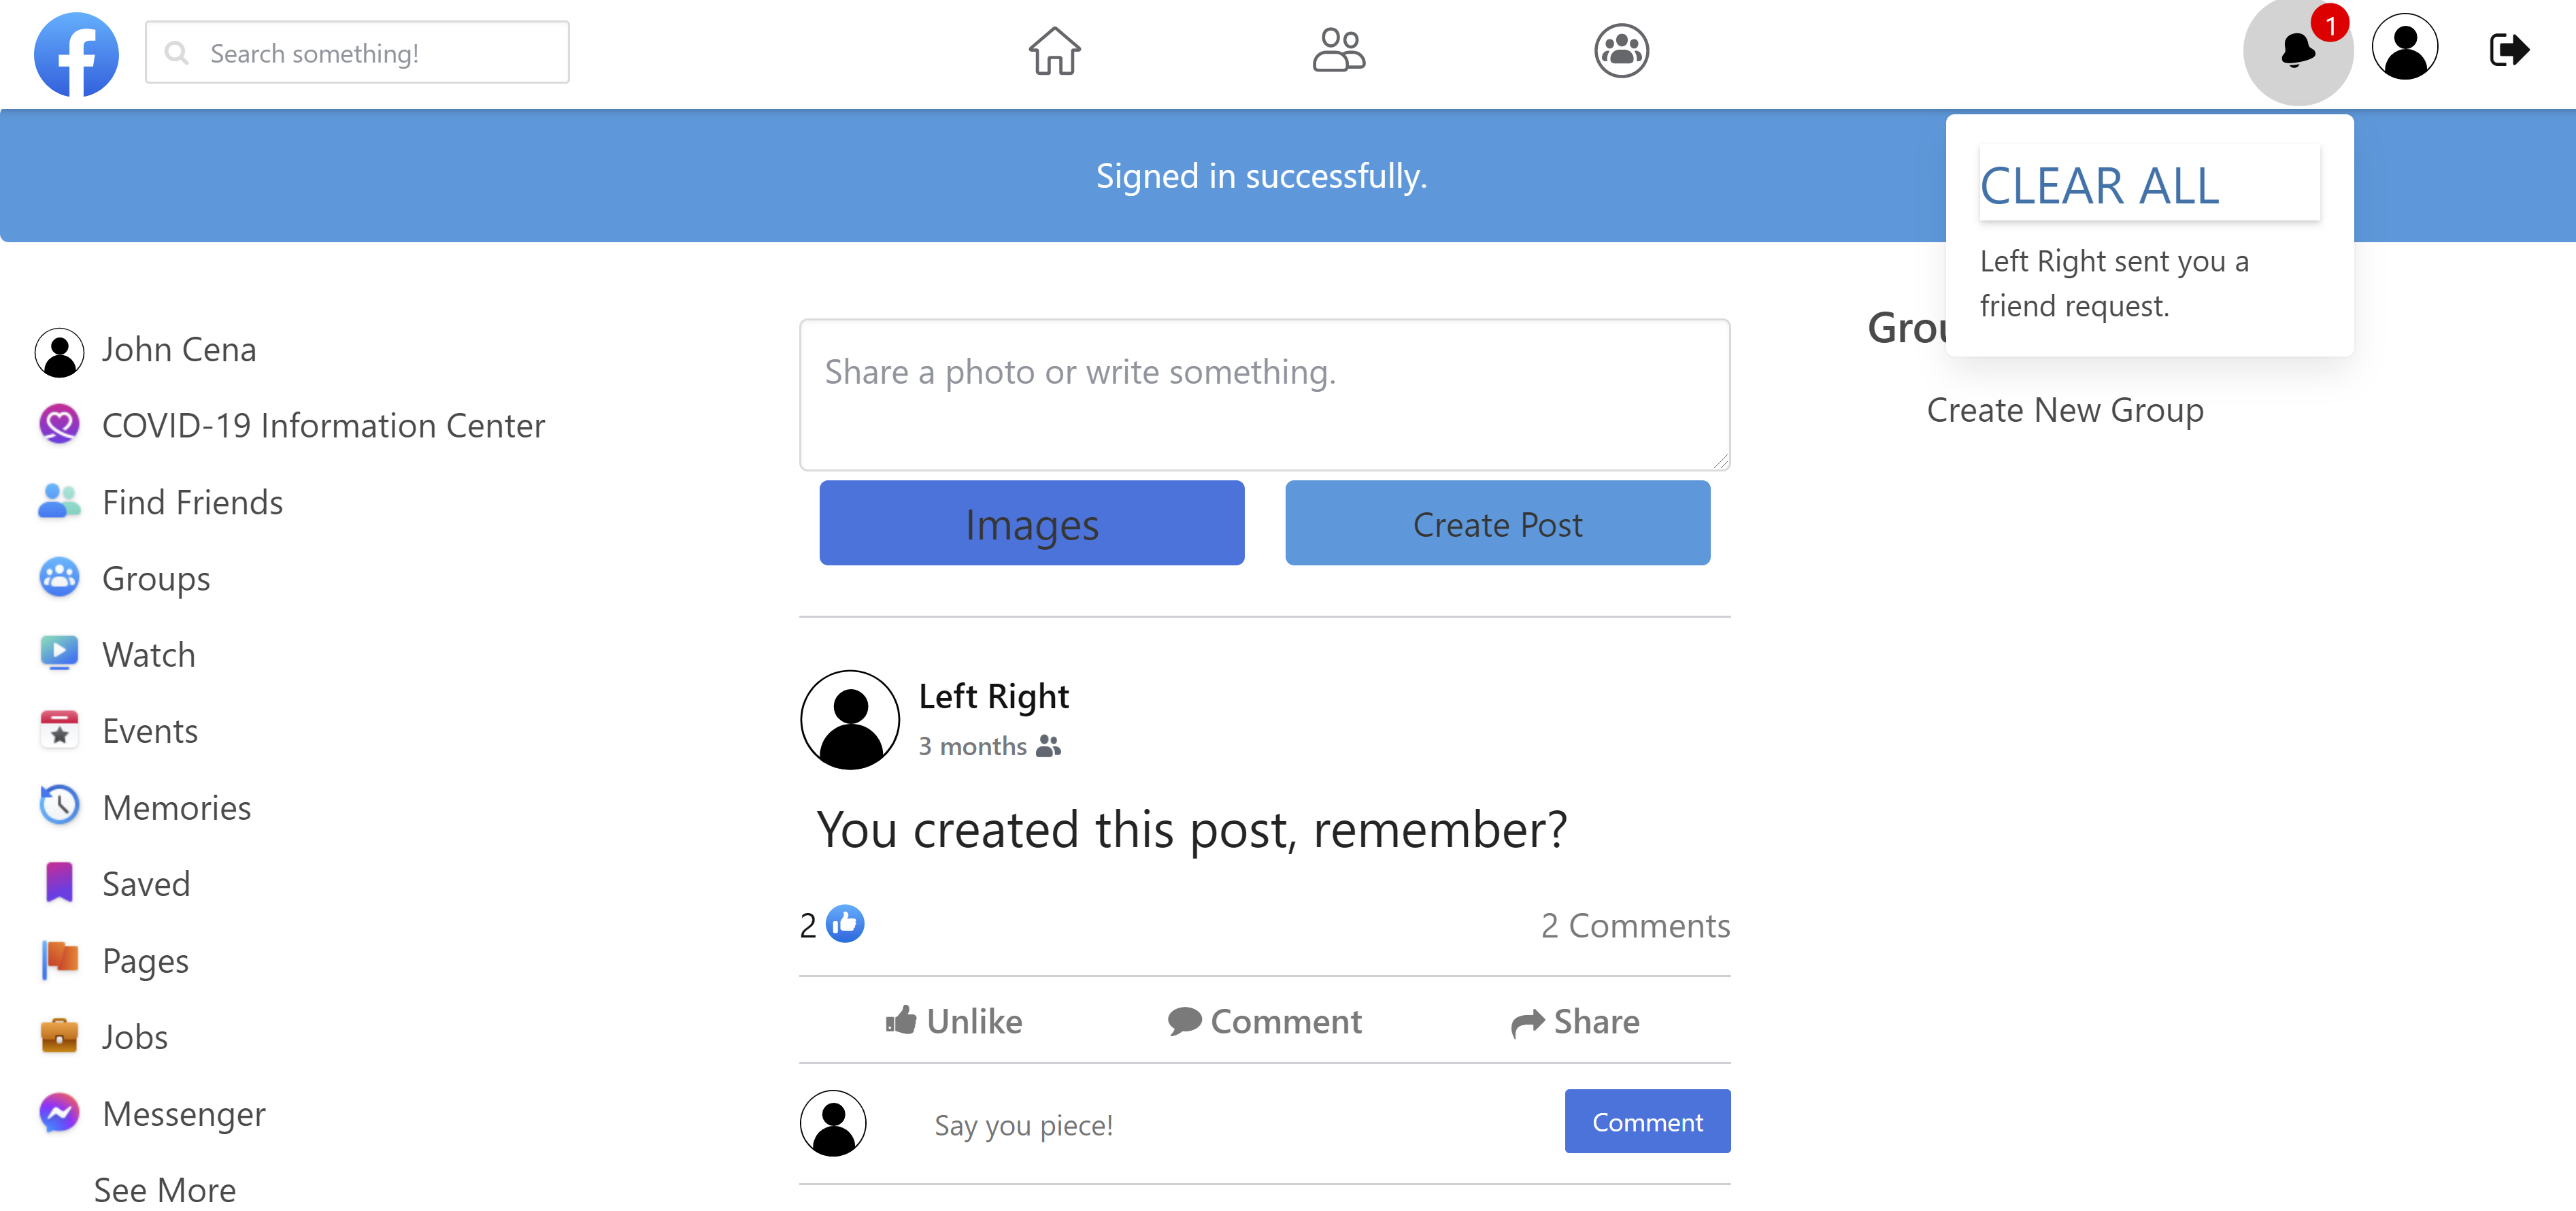
Task: Click the logout arrow icon
Action: point(2508,49)
